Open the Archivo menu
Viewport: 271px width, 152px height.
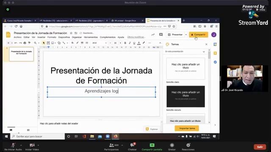pos(18,37)
